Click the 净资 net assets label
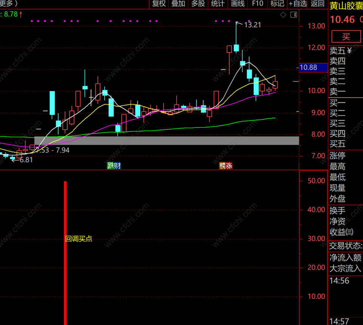363x325 pixels. tap(338, 221)
